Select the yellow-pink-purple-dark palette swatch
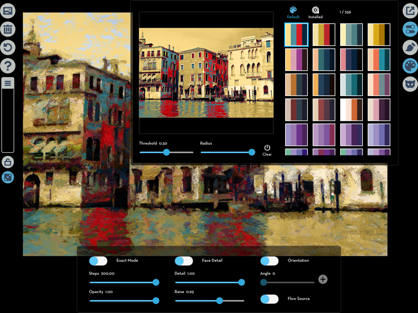The height and width of the screenshot is (313, 418). 296,60
